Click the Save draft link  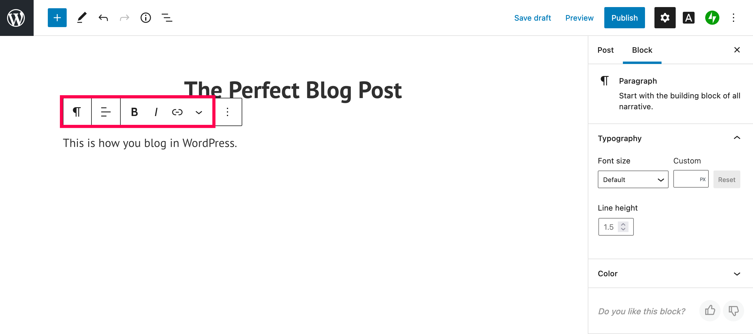pos(532,18)
